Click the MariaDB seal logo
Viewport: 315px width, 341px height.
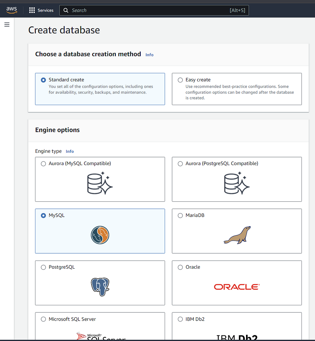point(237,235)
